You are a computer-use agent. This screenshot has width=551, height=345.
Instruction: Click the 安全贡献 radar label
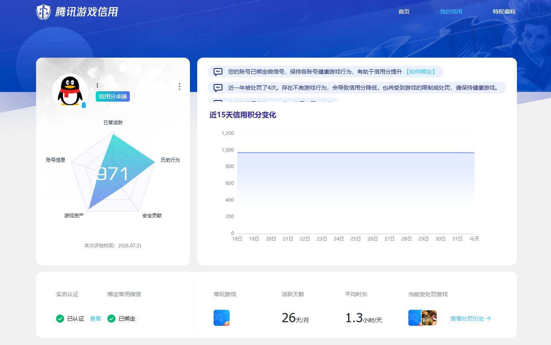(152, 215)
